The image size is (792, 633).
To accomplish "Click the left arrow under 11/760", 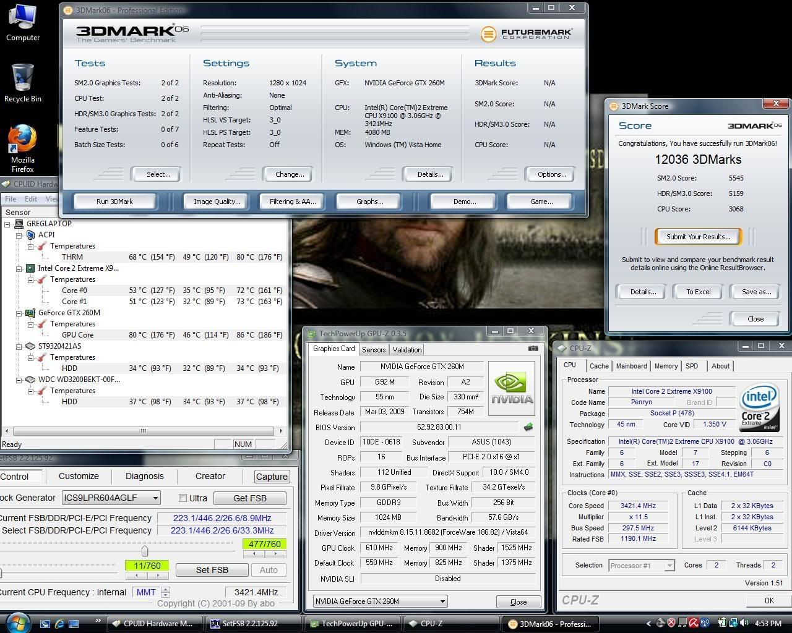I will (136, 576).
